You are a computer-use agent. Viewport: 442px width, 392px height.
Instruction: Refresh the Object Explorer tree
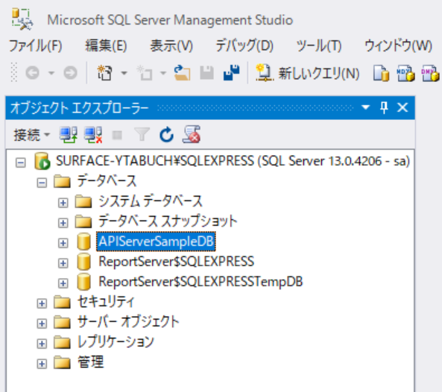166,135
